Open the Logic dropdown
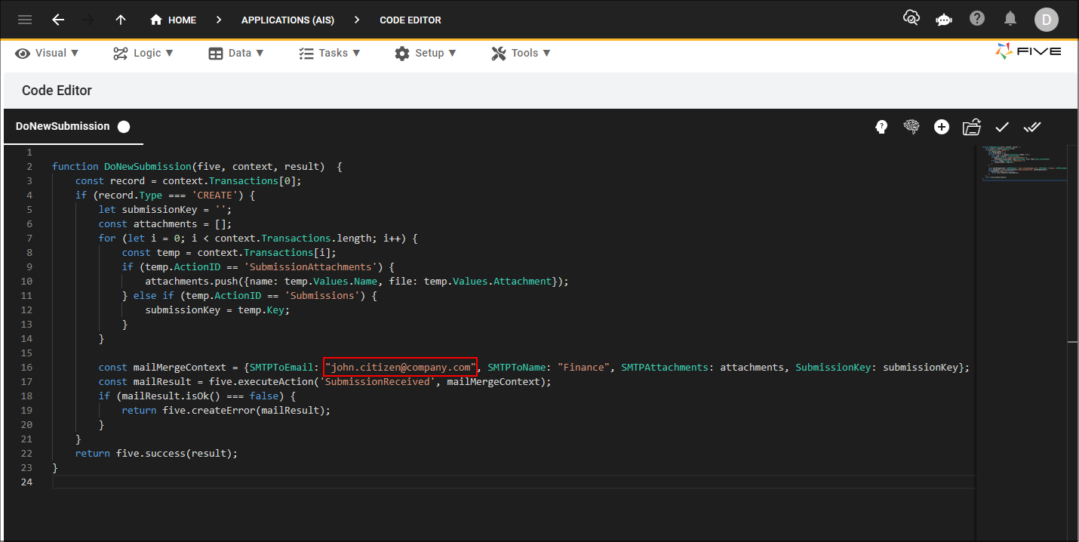1079x542 pixels. pyautogui.click(x=143, y=53)
